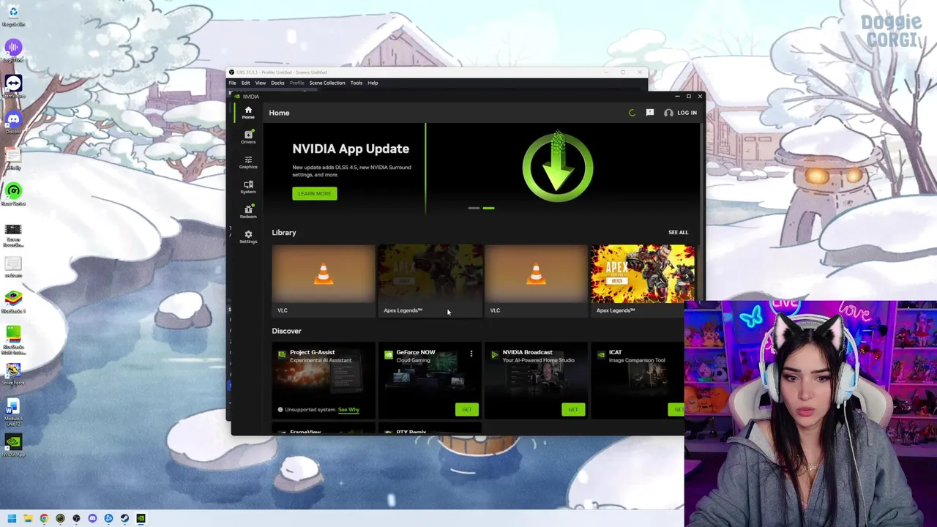Open the first VLC library tile

coord(323,280)
